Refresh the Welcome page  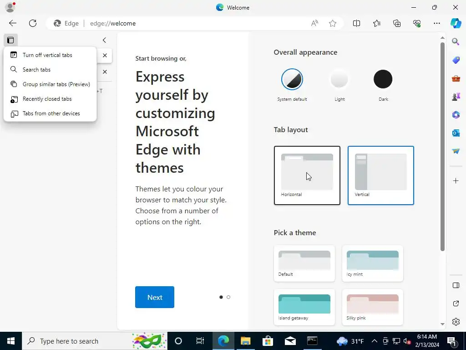point(33,23)
